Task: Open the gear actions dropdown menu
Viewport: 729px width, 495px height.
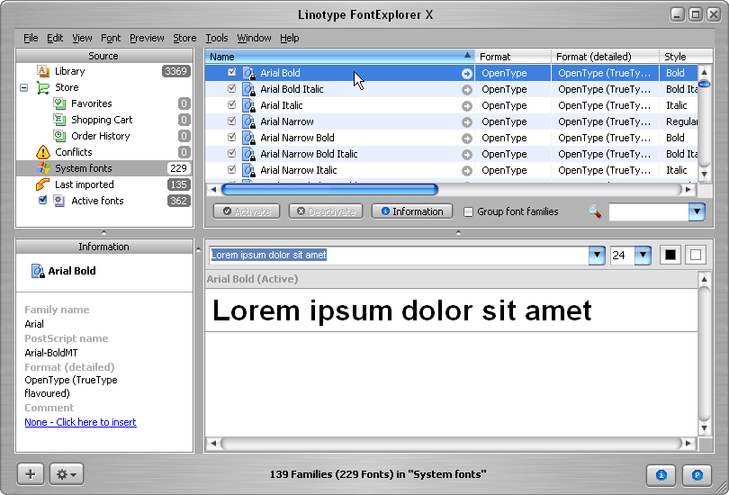Action: [67, 474]
